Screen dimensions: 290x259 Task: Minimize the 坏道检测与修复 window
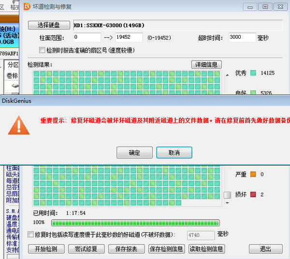(250, 7)
